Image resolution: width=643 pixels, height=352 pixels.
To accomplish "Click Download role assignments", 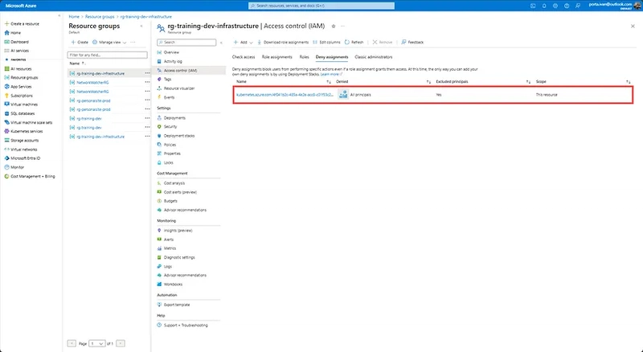I will click(283, 43).
